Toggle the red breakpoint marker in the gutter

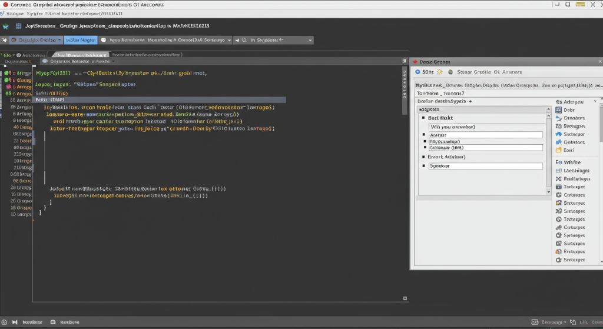(9, 87)
